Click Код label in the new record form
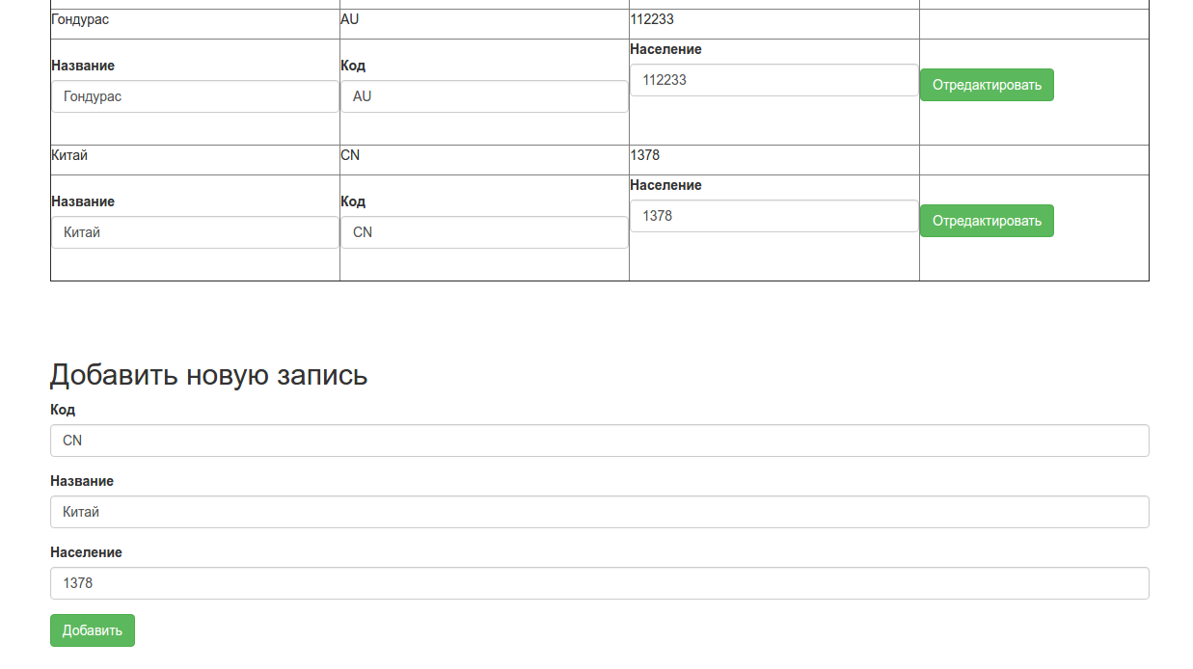The width and height of the screenshot is (1193, 669). (x=63, y=410)
